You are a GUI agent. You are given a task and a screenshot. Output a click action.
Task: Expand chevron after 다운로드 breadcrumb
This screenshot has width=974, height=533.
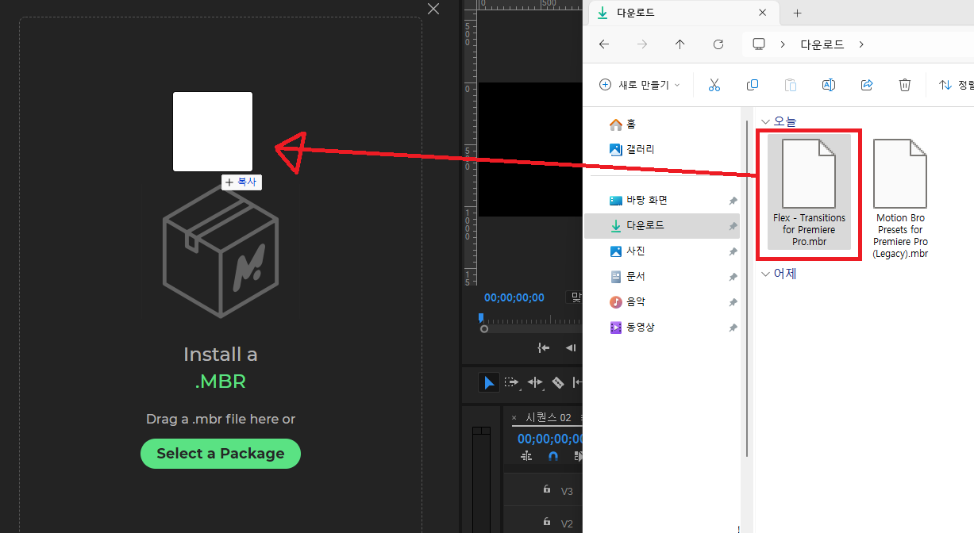(x=861, y=44)
